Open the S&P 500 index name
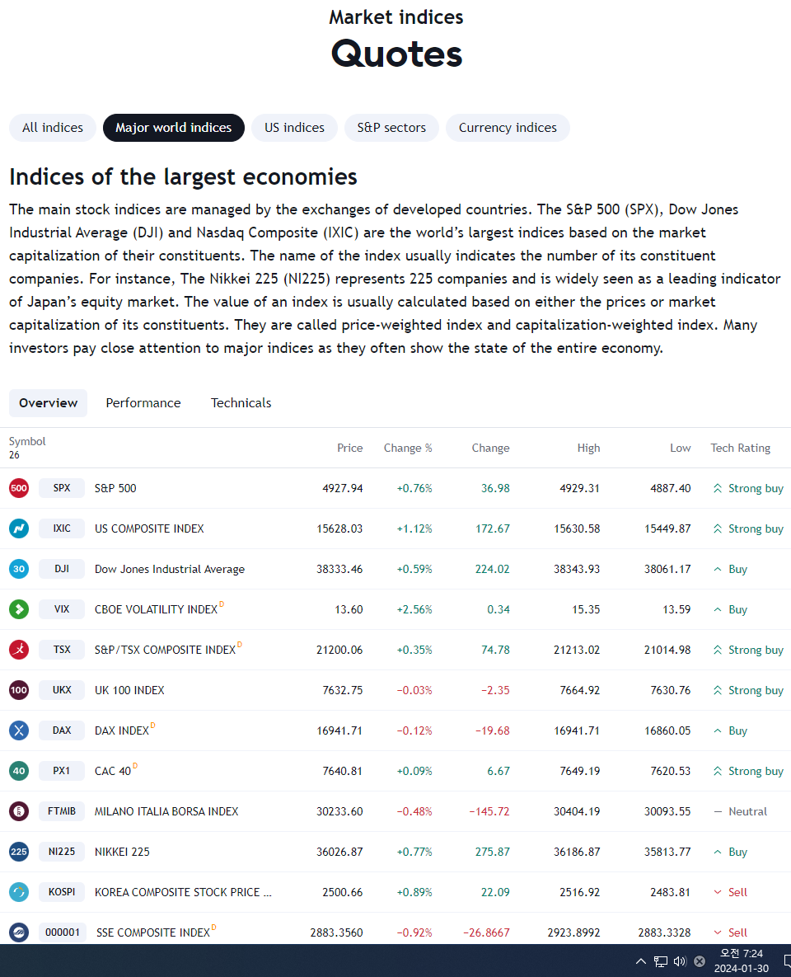 pyautogui.click(x=115, y=488)
